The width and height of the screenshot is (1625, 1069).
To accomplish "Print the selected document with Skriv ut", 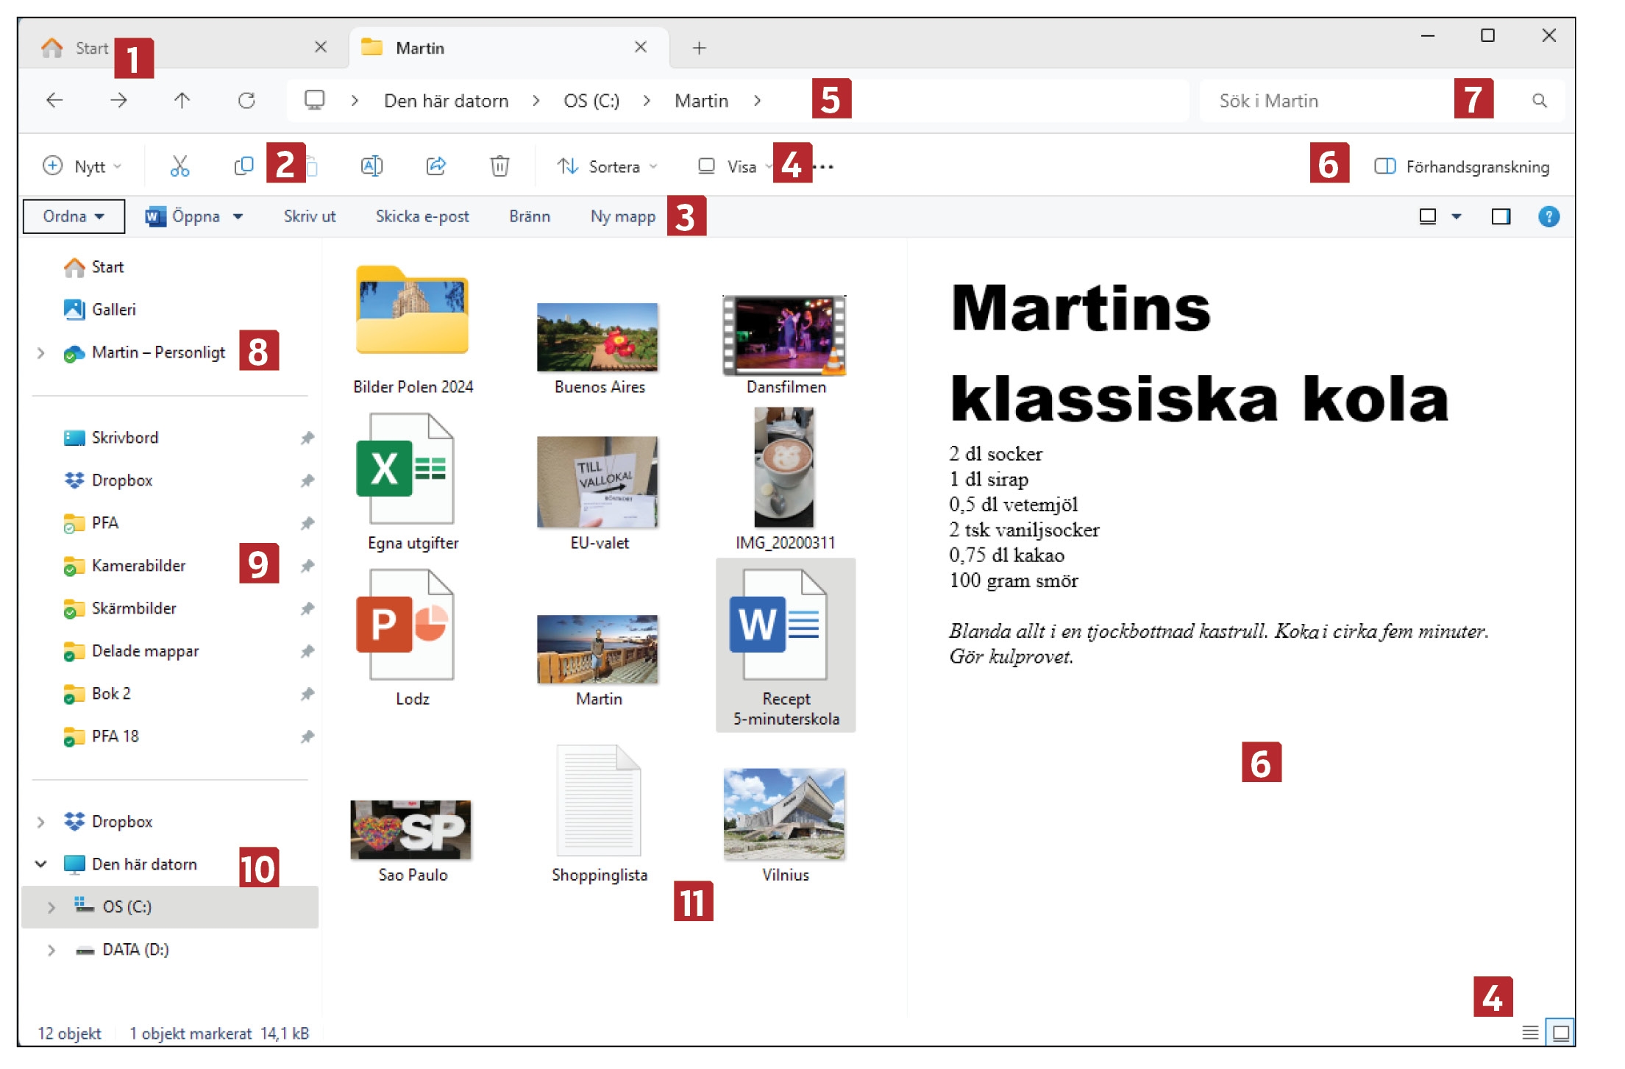I will tap(309, 216).
